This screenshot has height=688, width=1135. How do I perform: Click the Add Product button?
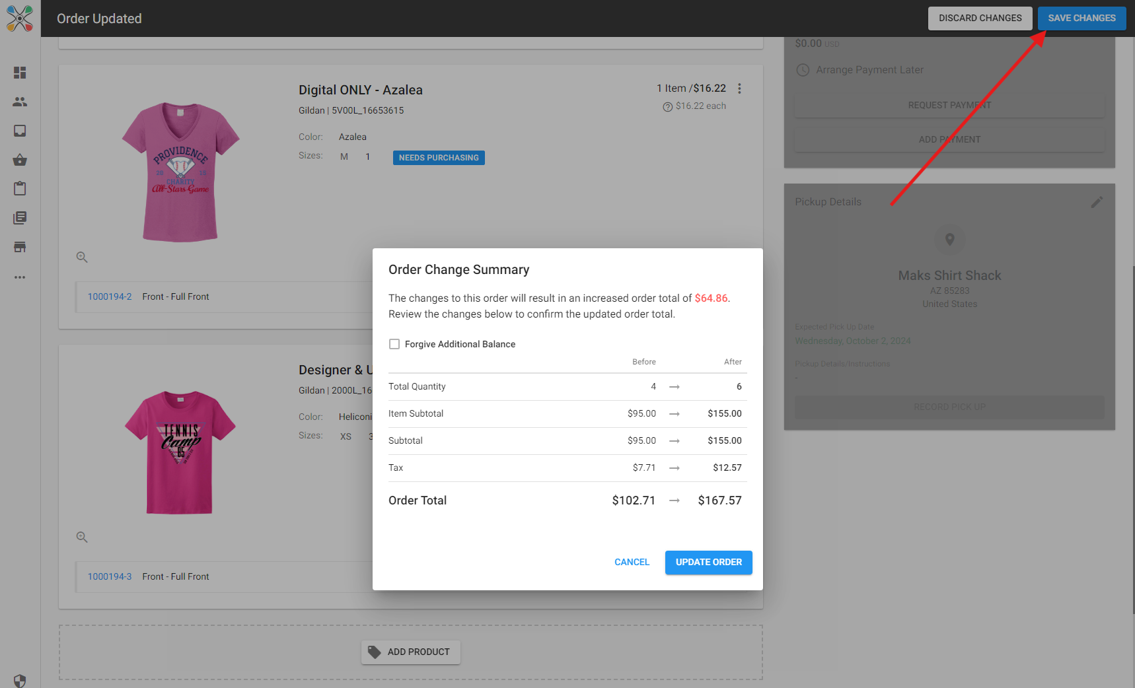click(411, 652)
